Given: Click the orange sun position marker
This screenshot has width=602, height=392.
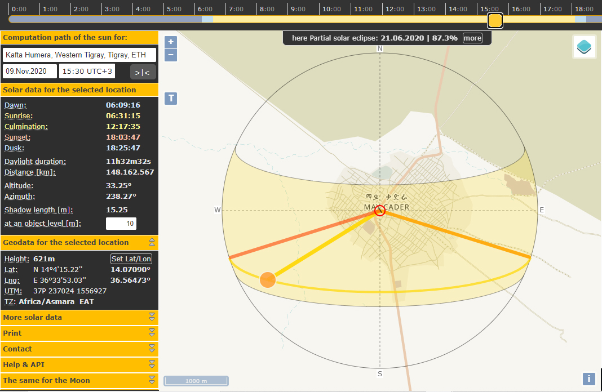Looking at the screenshot, I should click(x=268, y=279).
